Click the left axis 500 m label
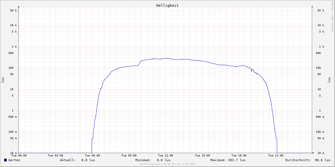 coord(13,117)
